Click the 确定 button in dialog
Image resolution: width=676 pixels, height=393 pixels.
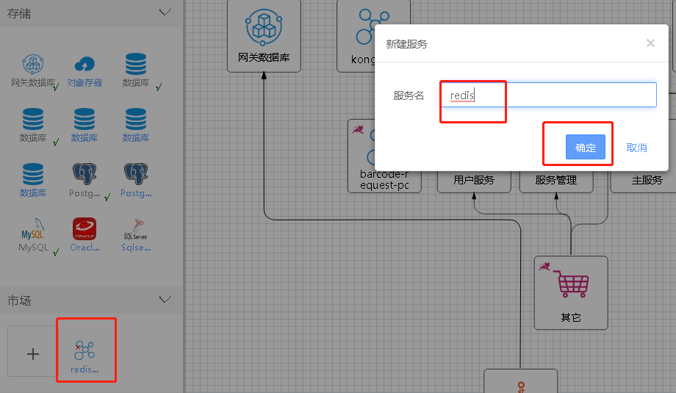click(585, 148)
